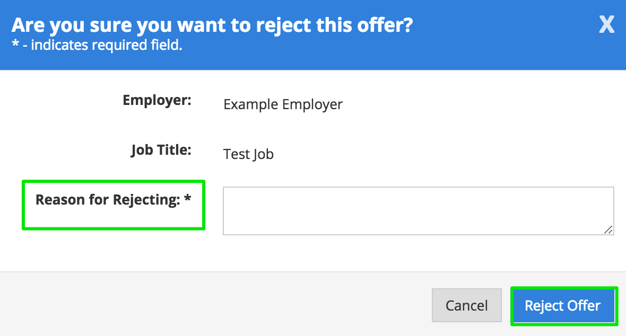The height and width of the screenshot is (336, 626).
Task: Click inside the top-left corner of reason box
Action: click(228, 192)
